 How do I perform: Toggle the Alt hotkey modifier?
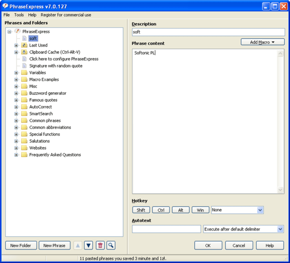(181, 210)
